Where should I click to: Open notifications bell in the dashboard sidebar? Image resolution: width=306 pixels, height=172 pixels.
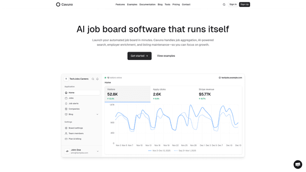click(98, 79)
